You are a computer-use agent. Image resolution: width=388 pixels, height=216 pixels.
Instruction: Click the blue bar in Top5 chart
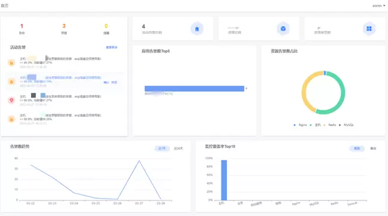194,88
